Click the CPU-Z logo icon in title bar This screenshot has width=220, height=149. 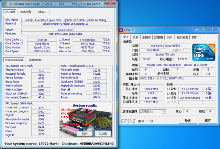point(121,30)
